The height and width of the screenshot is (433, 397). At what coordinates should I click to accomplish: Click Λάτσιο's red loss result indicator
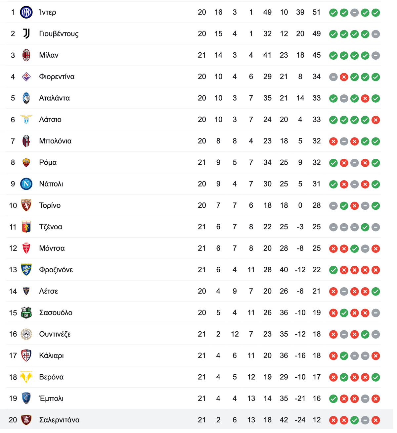(375, 120)
